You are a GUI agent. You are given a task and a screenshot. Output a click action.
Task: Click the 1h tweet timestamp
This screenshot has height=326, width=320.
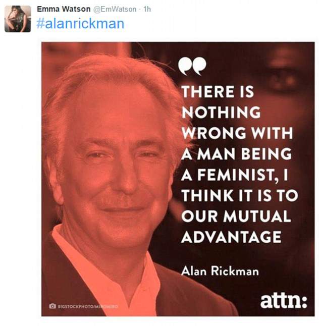tap(147, 10)
